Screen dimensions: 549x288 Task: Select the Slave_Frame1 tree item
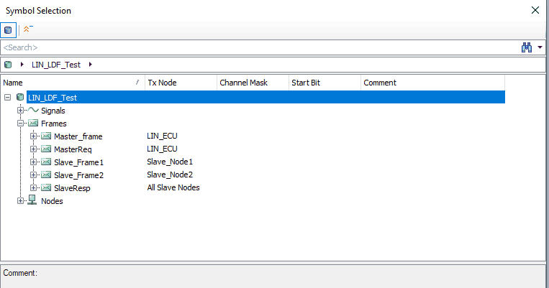tap(78, 162)
